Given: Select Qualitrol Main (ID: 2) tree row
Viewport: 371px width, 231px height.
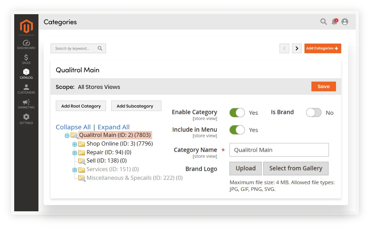Looking at the screenshot, I should (115, 135).
